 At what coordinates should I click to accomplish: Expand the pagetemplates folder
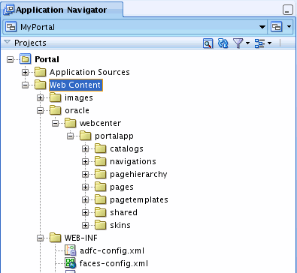85,199
